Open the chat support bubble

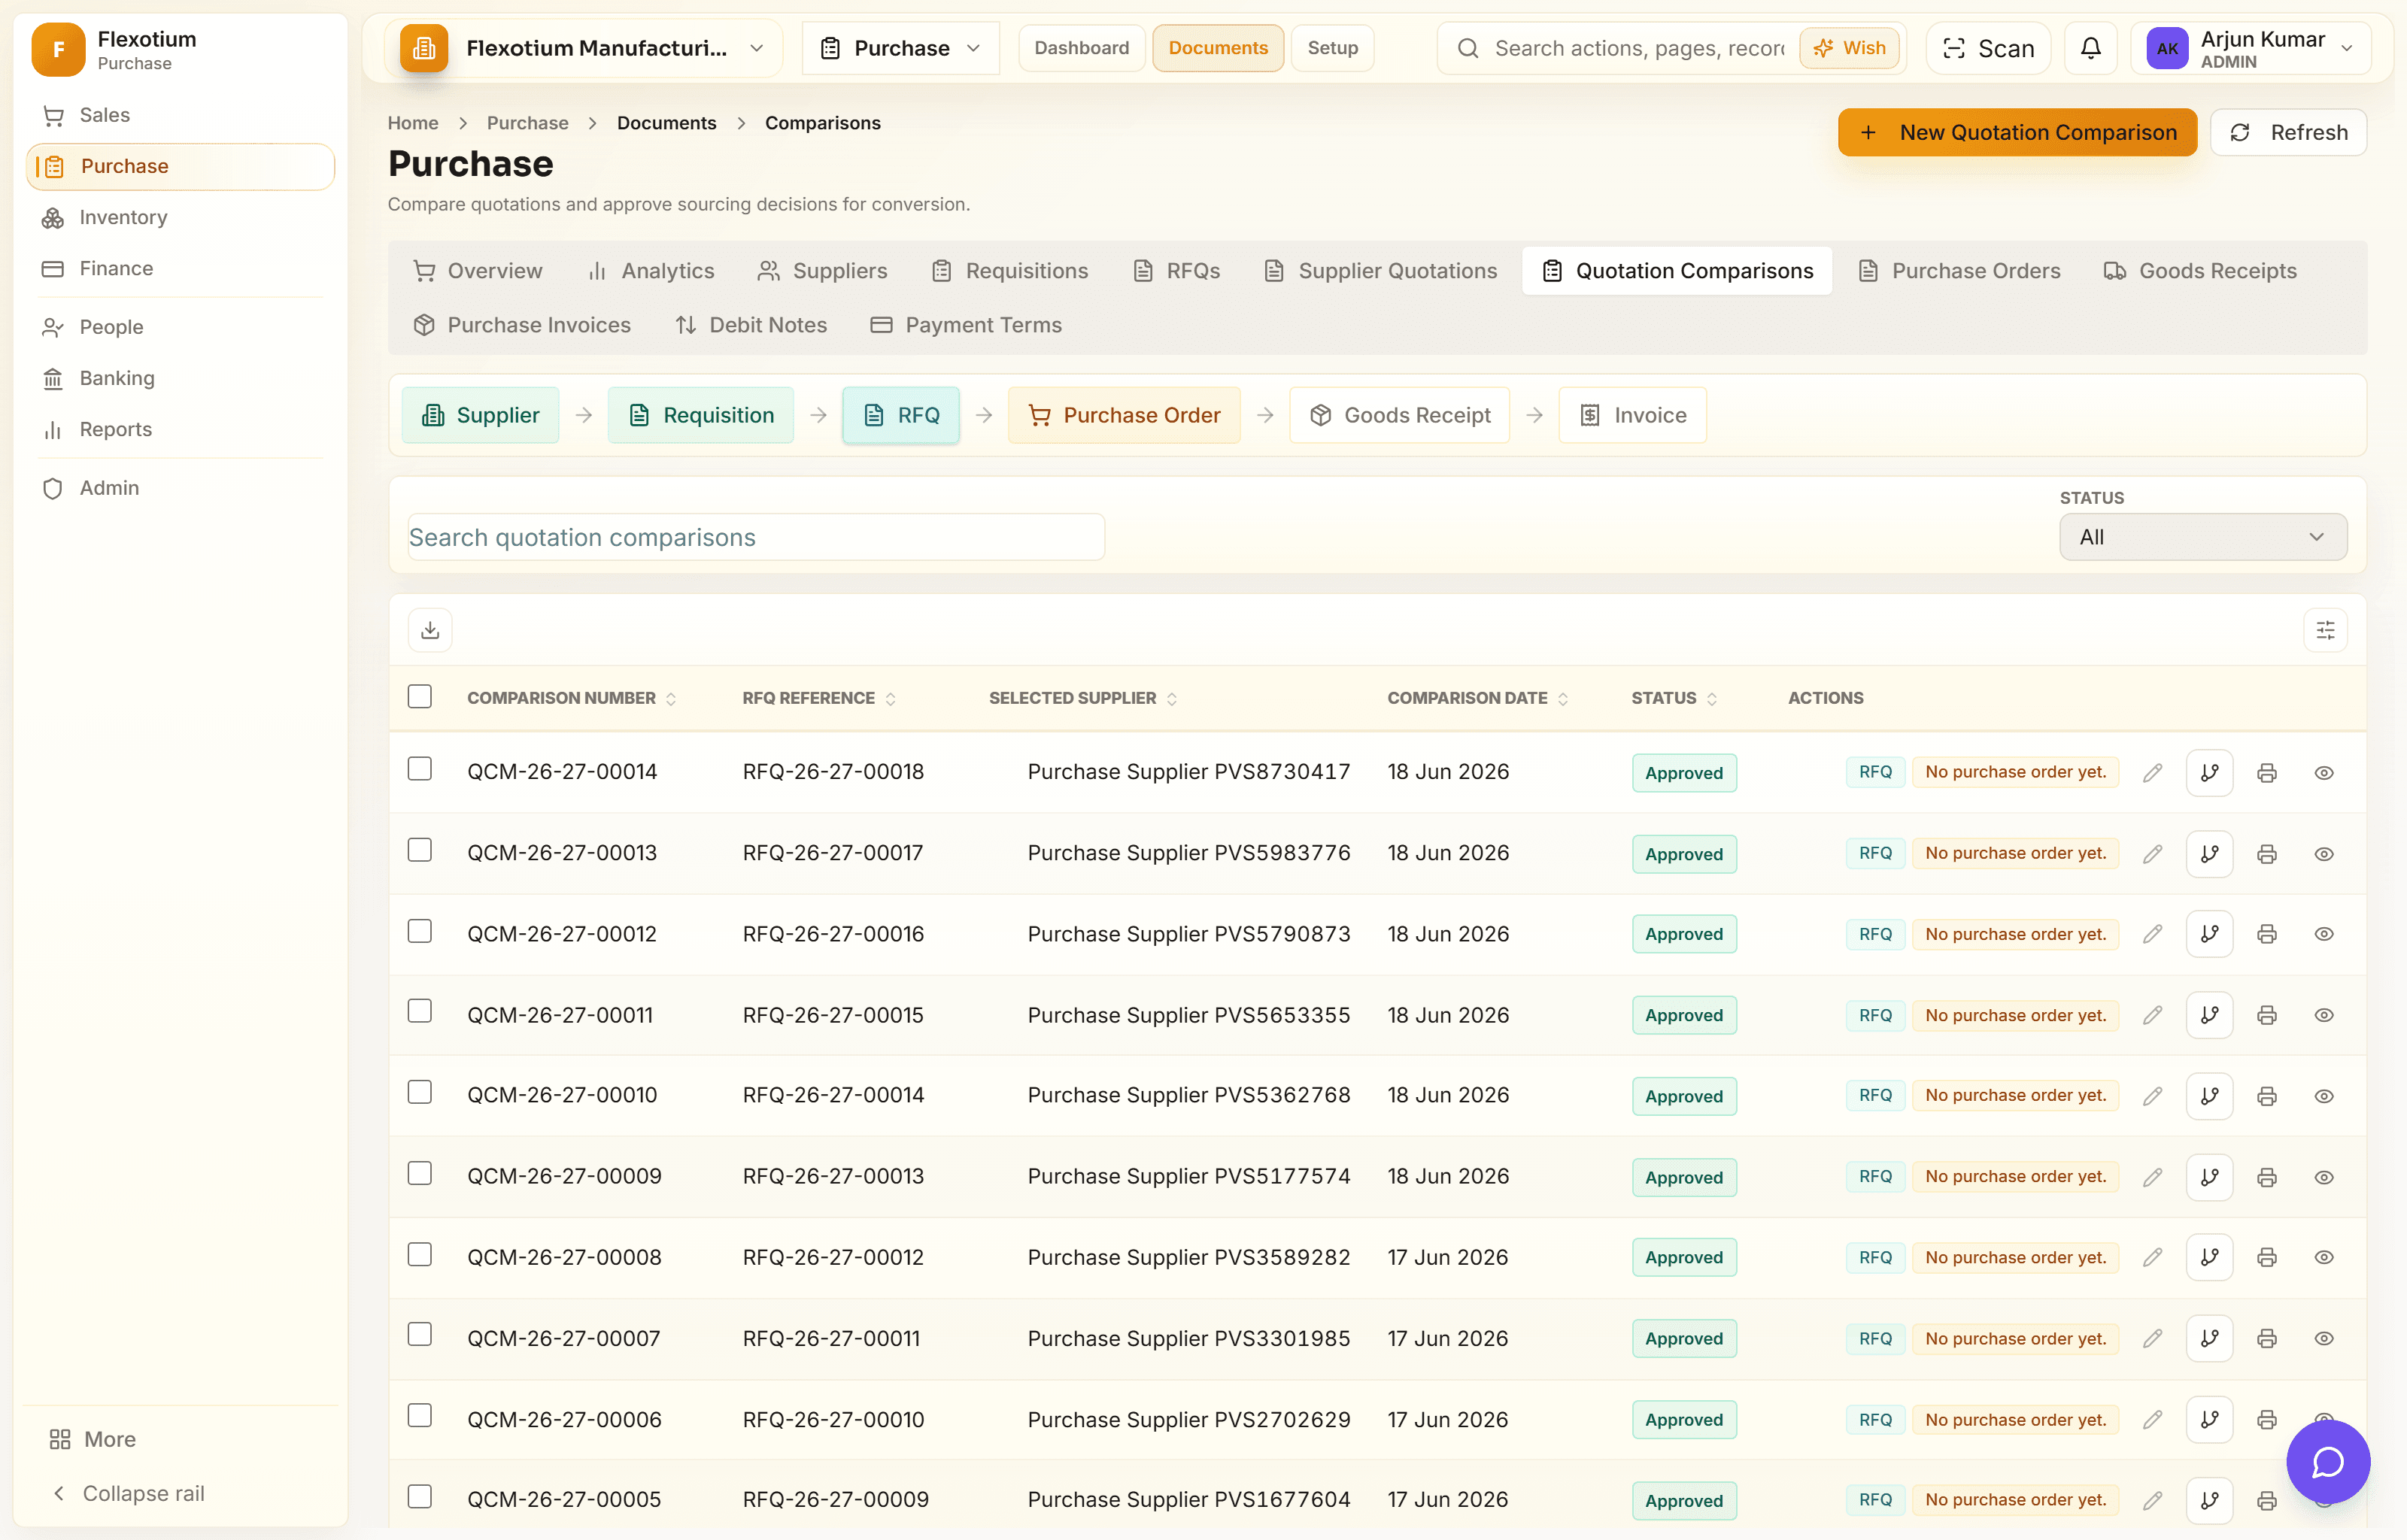tap(2328, 1462)
